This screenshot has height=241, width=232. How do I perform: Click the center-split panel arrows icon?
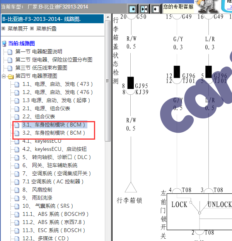(x=144, y=9)
